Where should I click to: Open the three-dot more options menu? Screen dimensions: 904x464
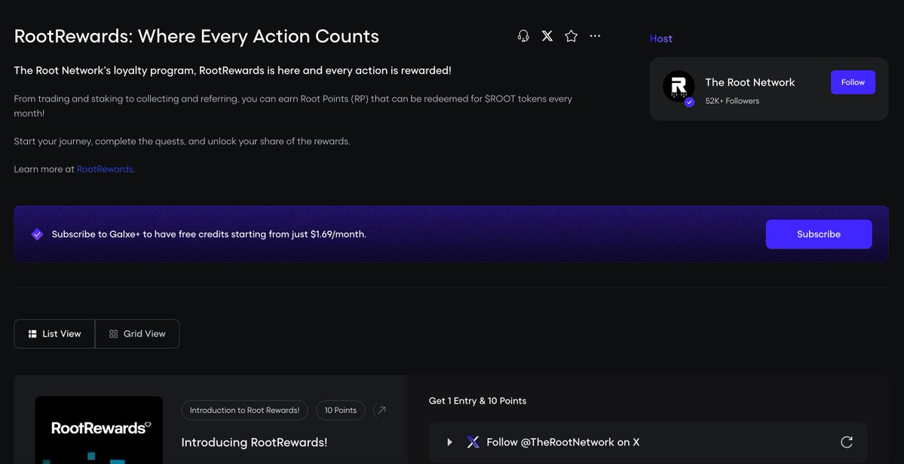coord(595,36)
